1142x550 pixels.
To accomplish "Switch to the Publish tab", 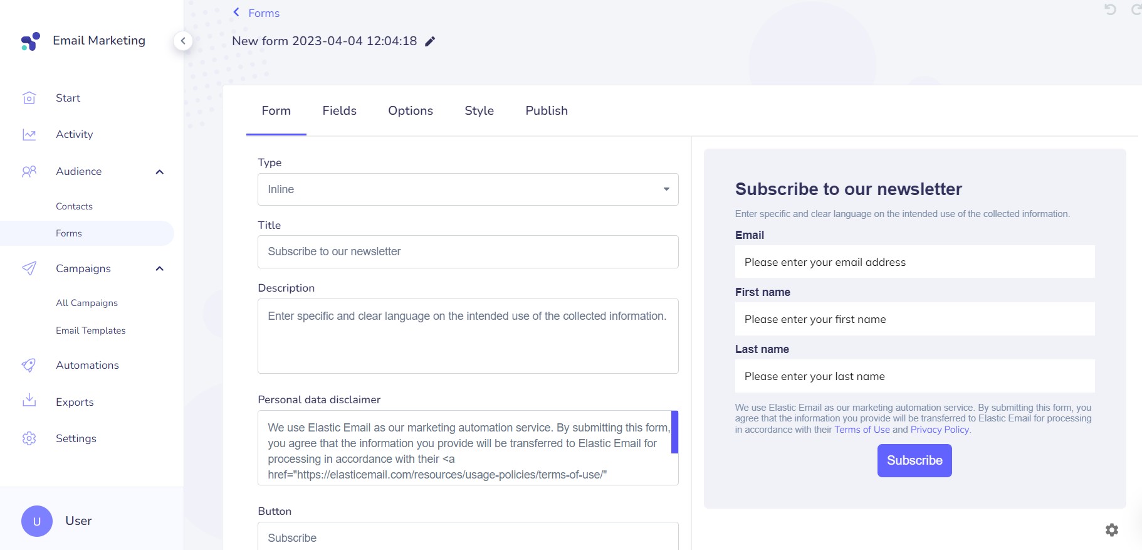I will click(547, 111).
